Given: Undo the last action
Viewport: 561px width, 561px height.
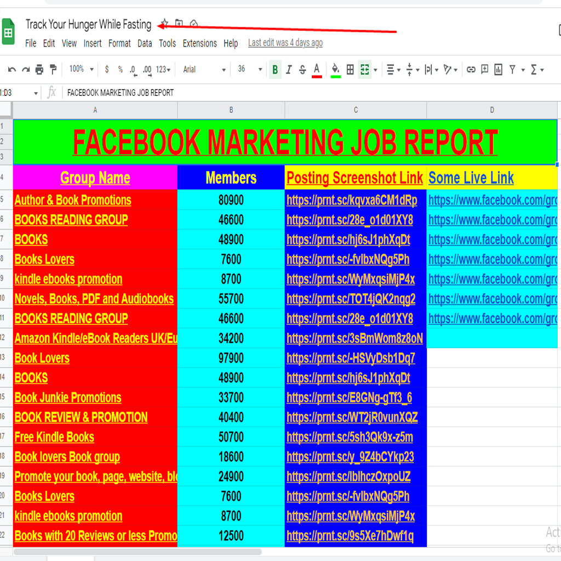Looking at the screenshot, I should tap(12, 70).
